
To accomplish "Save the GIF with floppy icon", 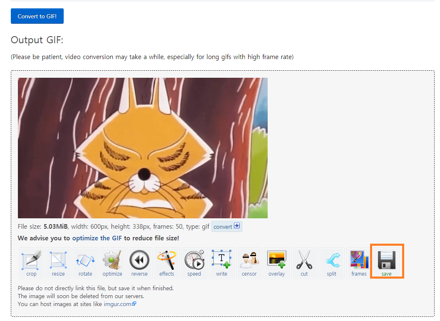I will tap(387, 263).
